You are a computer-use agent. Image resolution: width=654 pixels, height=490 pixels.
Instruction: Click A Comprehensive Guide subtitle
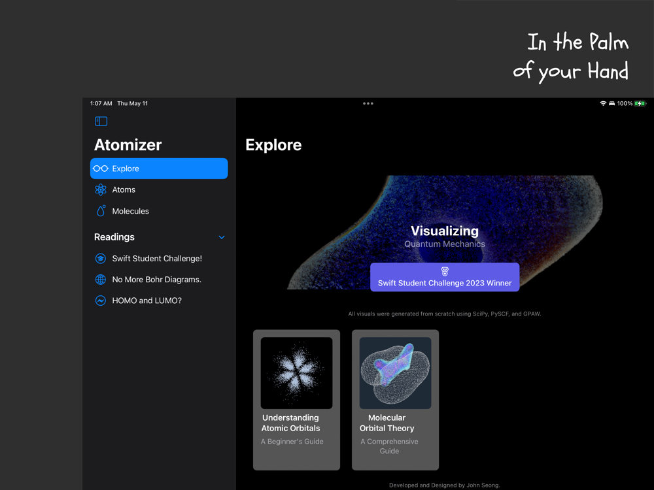click(389, 446)
